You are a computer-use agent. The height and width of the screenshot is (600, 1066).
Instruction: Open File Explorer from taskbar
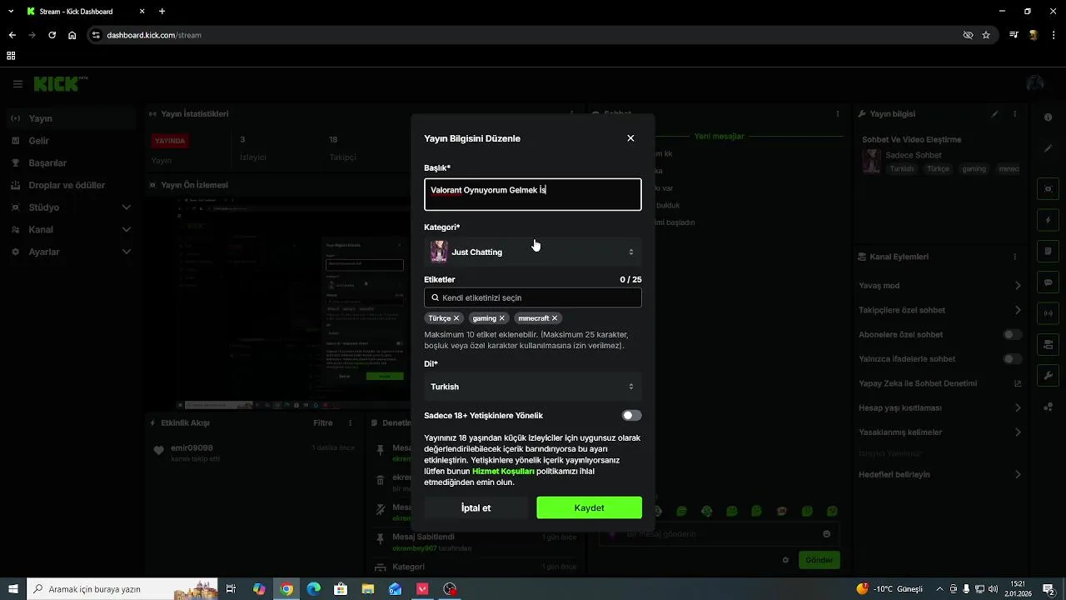pyautogui.click(x=368, y=589)
